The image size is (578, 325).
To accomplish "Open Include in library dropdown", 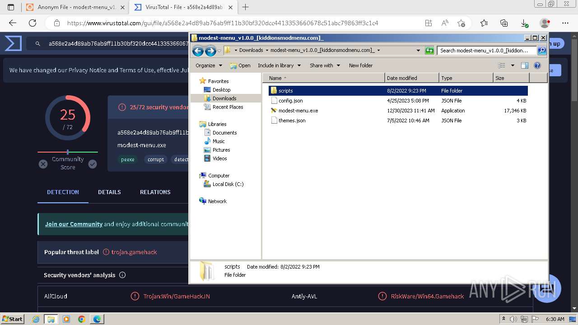I will (279, 65).
